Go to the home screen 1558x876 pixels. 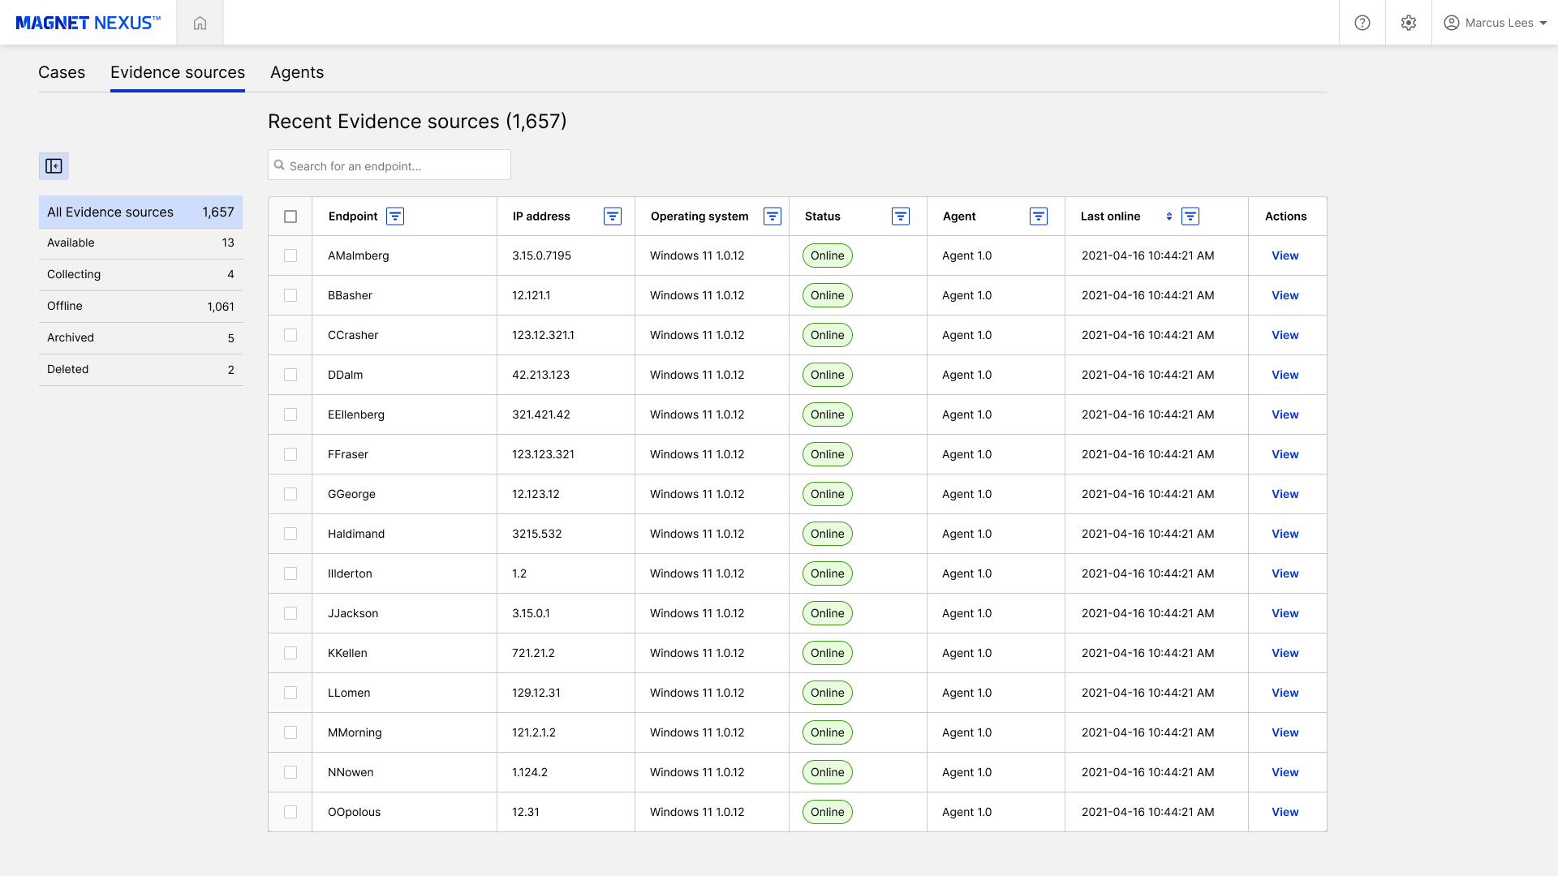(200, 22)
